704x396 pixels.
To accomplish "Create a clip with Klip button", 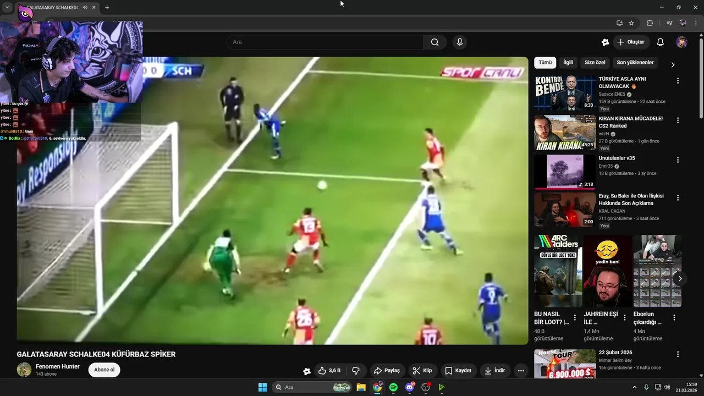I will tap(422, 371).
